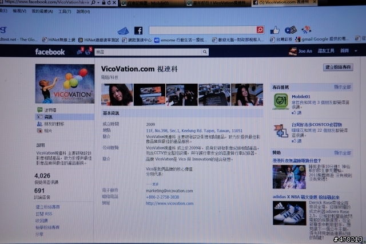Open the 我的最愛(A) browser menu
The image size is (366, 244).
click(x=42, y=11)
